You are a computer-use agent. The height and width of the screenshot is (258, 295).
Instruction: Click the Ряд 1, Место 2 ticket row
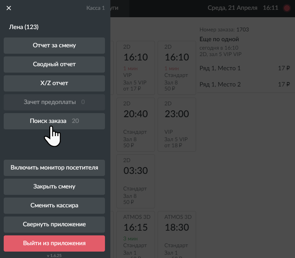[245, 84]
